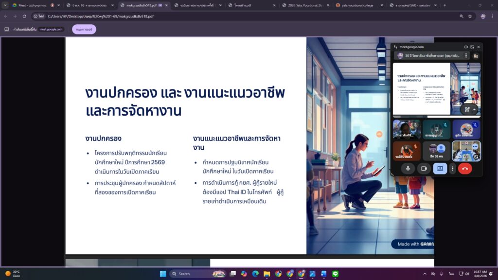Toggle the present screen button in Meet
The width and height of the screenshot is (498, 280).
point(440,169)
